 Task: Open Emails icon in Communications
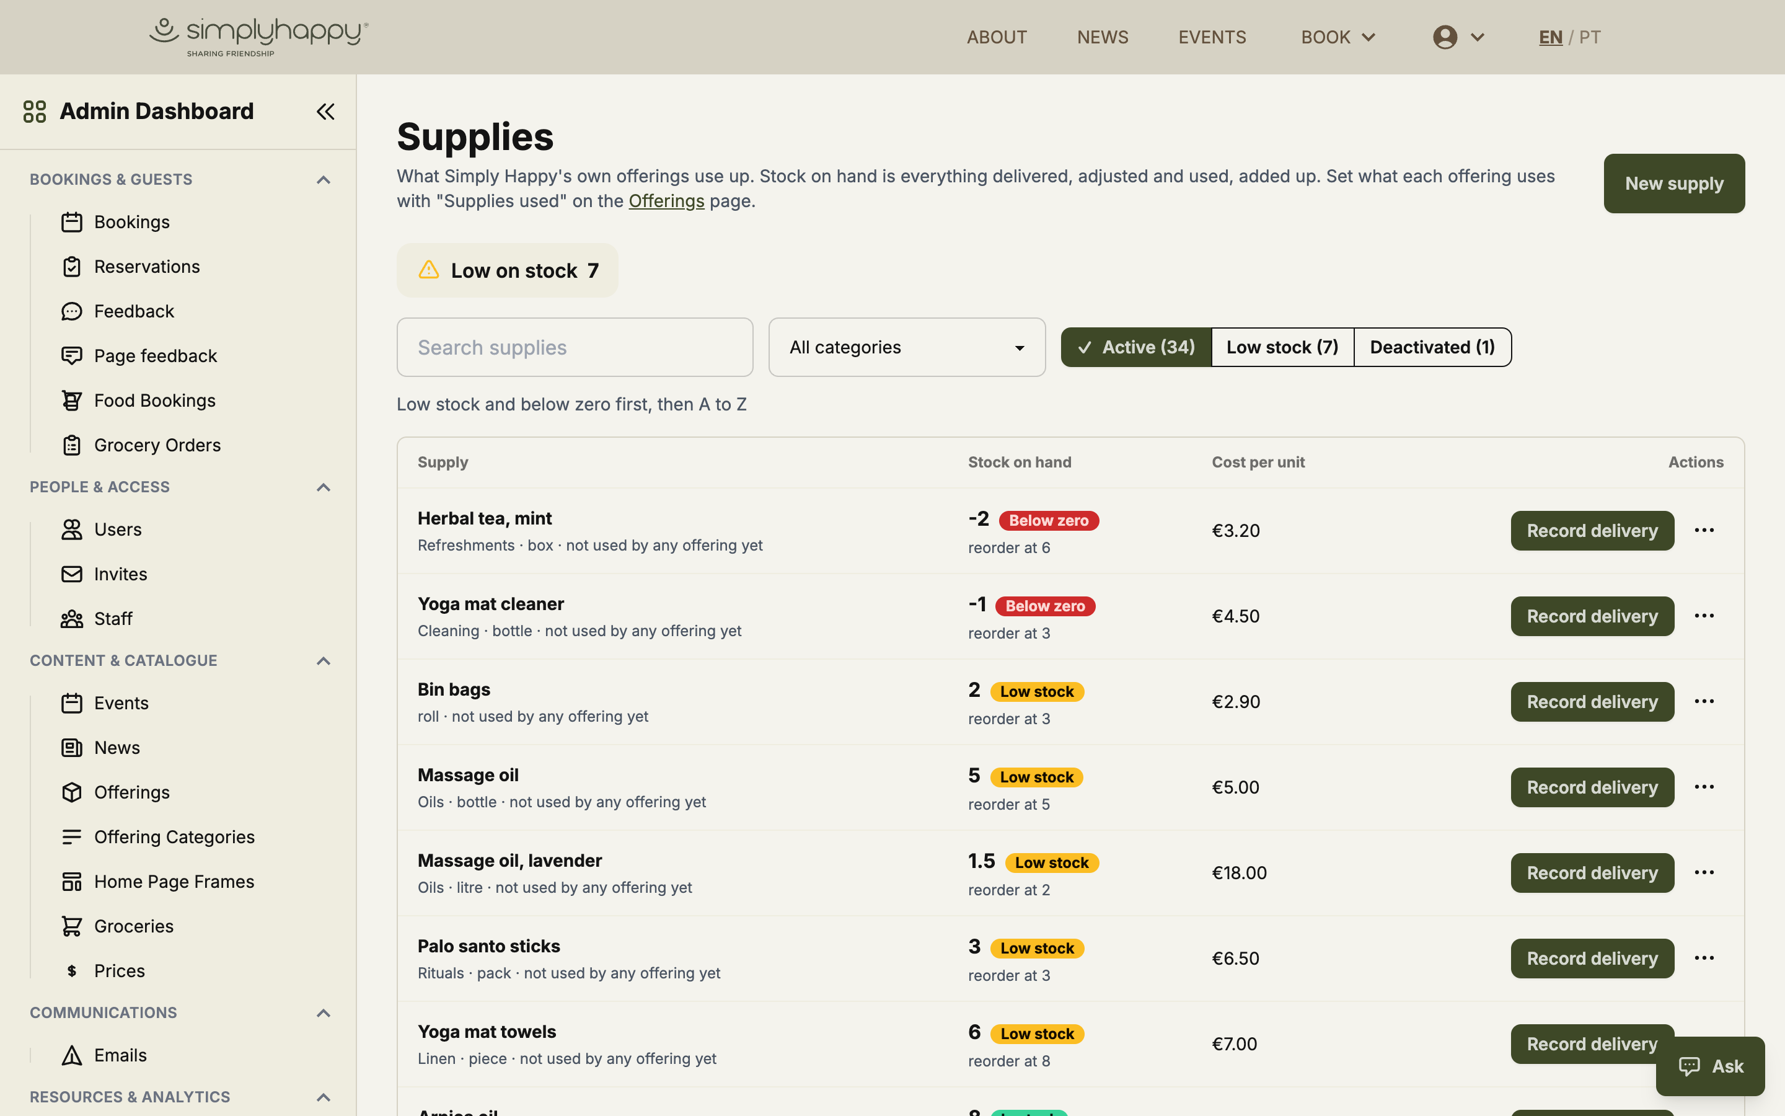pyautogui.click(x=71, y=1055)
